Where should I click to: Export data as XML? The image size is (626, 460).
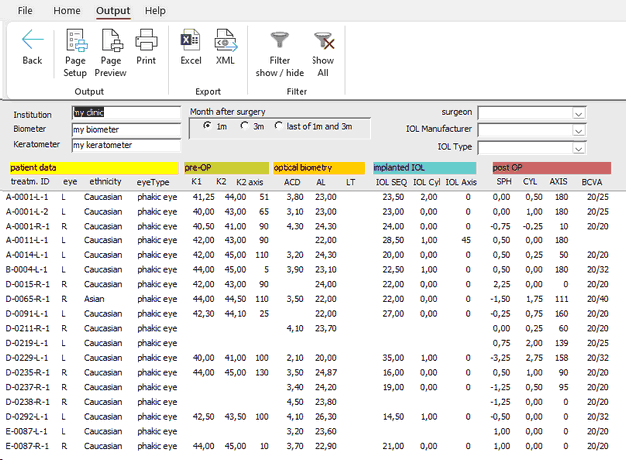pyautogui.click(x=226, y=46)
